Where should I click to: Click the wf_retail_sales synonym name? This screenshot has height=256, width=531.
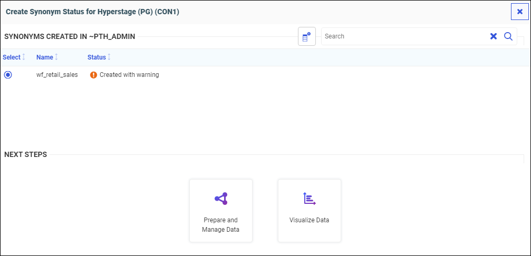[x=57, y=75]
